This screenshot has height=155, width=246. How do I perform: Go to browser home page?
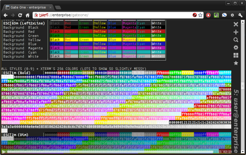(x=27, y=15)
